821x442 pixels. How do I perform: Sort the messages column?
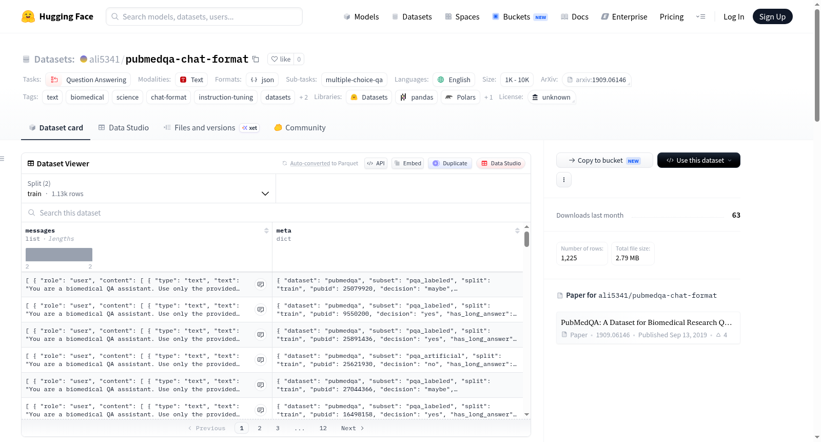click(x=266, y=230)
